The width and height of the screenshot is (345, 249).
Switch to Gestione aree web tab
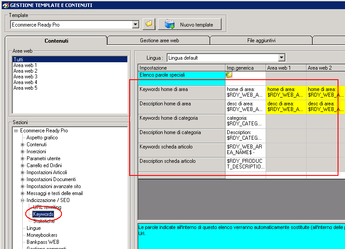pyautogui.click(x=159, y=40)
